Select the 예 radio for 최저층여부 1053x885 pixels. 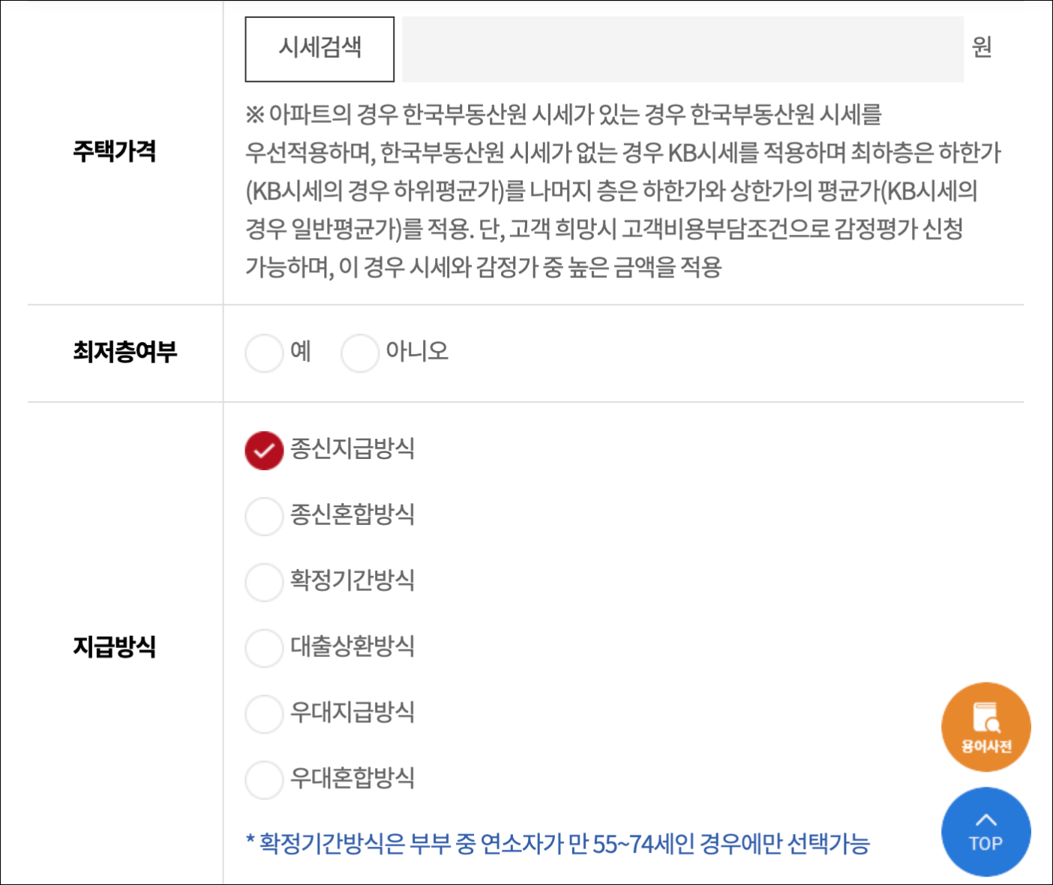[x=263, y=352]
